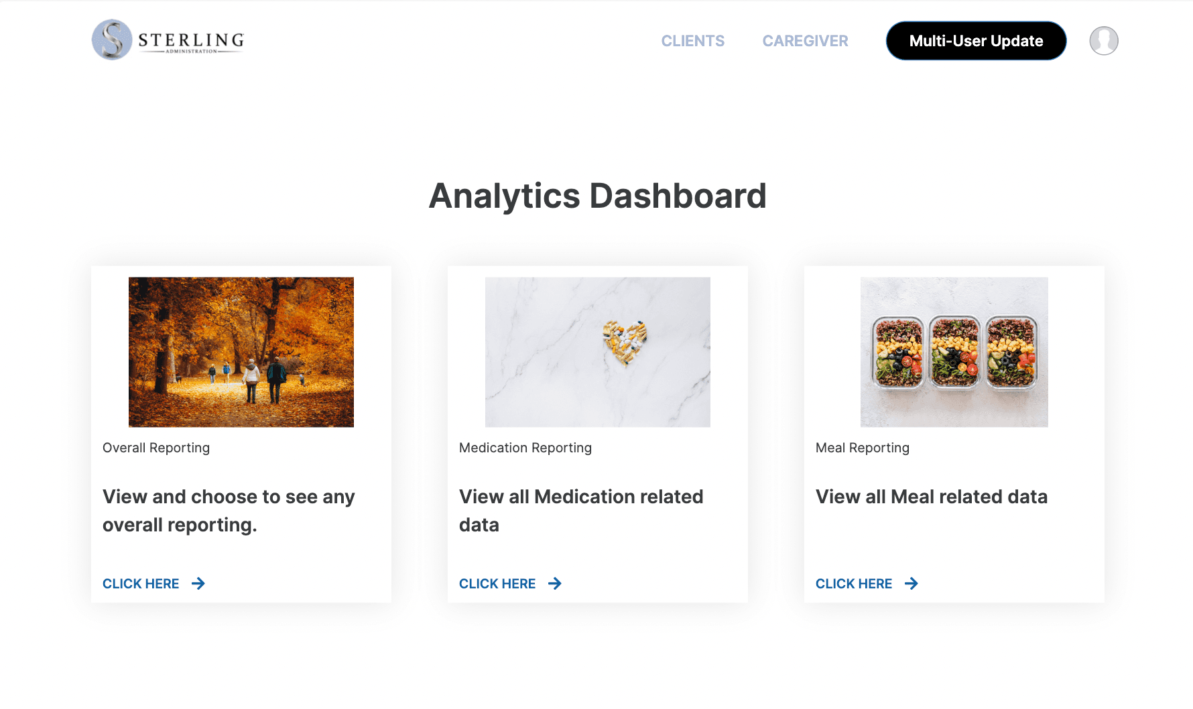Click the arrow icon beside Overall Reporting's link
Image resolution: width=1193 pixels, height=709 pixels.
click(x=198, y=584)
